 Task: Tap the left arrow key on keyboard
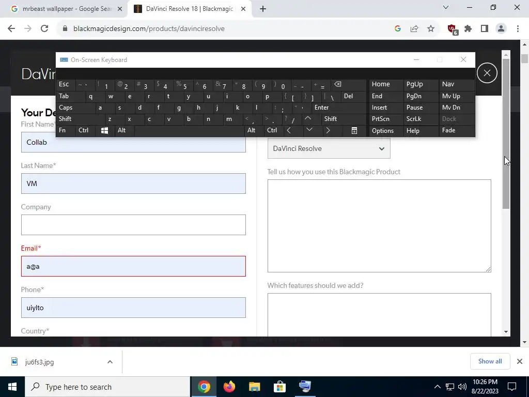[x=289, y=130]
